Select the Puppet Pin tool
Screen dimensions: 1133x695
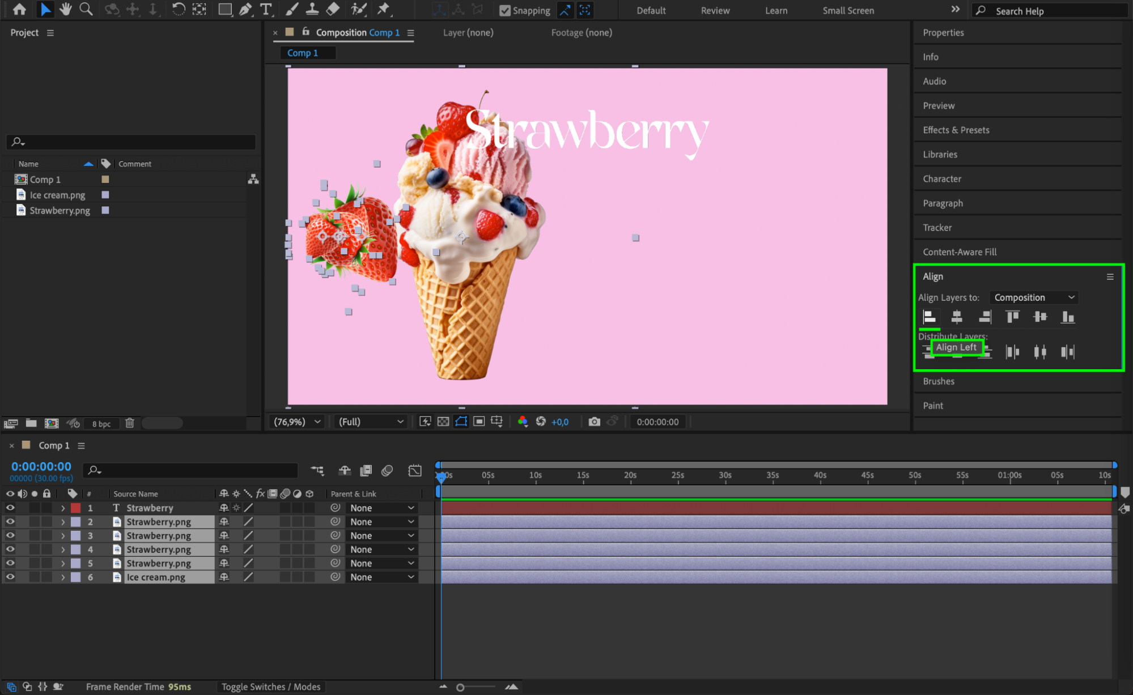[384, 9]
